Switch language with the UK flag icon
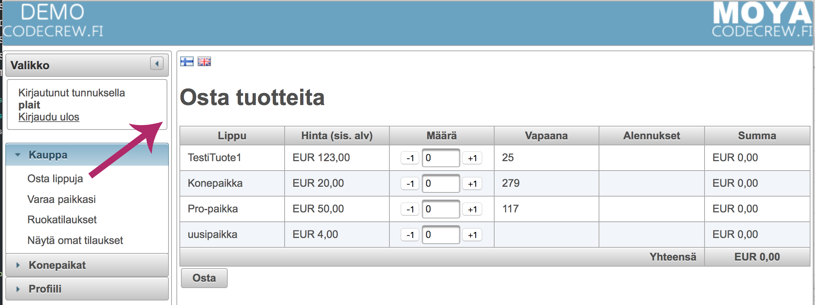Image resolution: width=815 pixels, height=305 pixels. click(204, 61)
